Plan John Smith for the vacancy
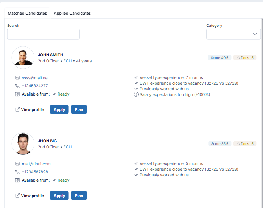This screenshot has height=208, width=263. click(79, 109)
